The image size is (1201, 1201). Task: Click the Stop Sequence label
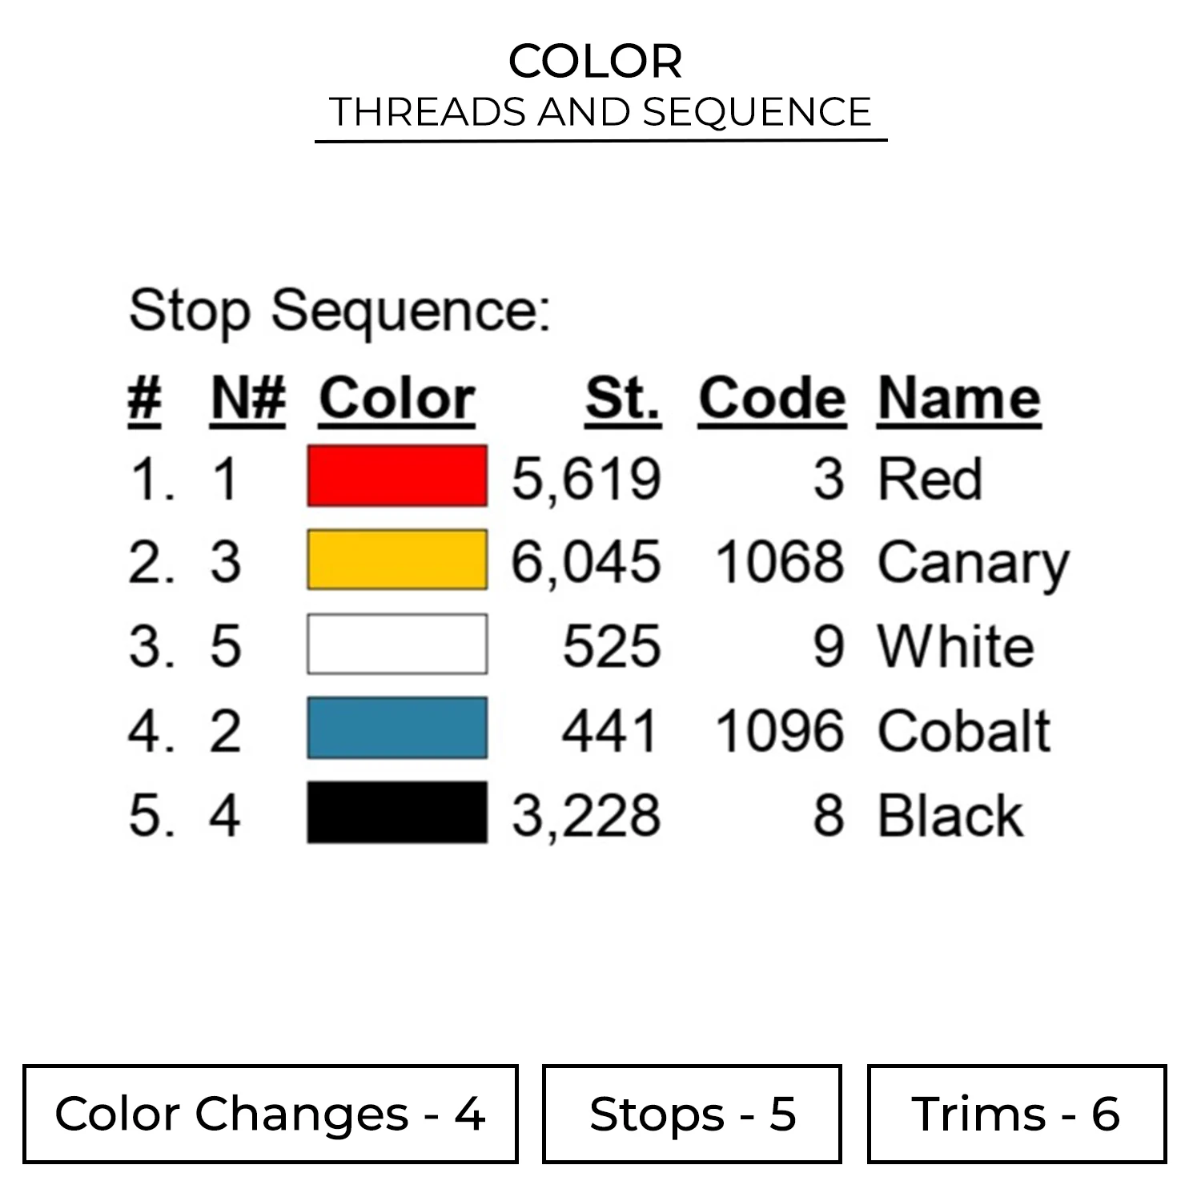coord(340,311)
